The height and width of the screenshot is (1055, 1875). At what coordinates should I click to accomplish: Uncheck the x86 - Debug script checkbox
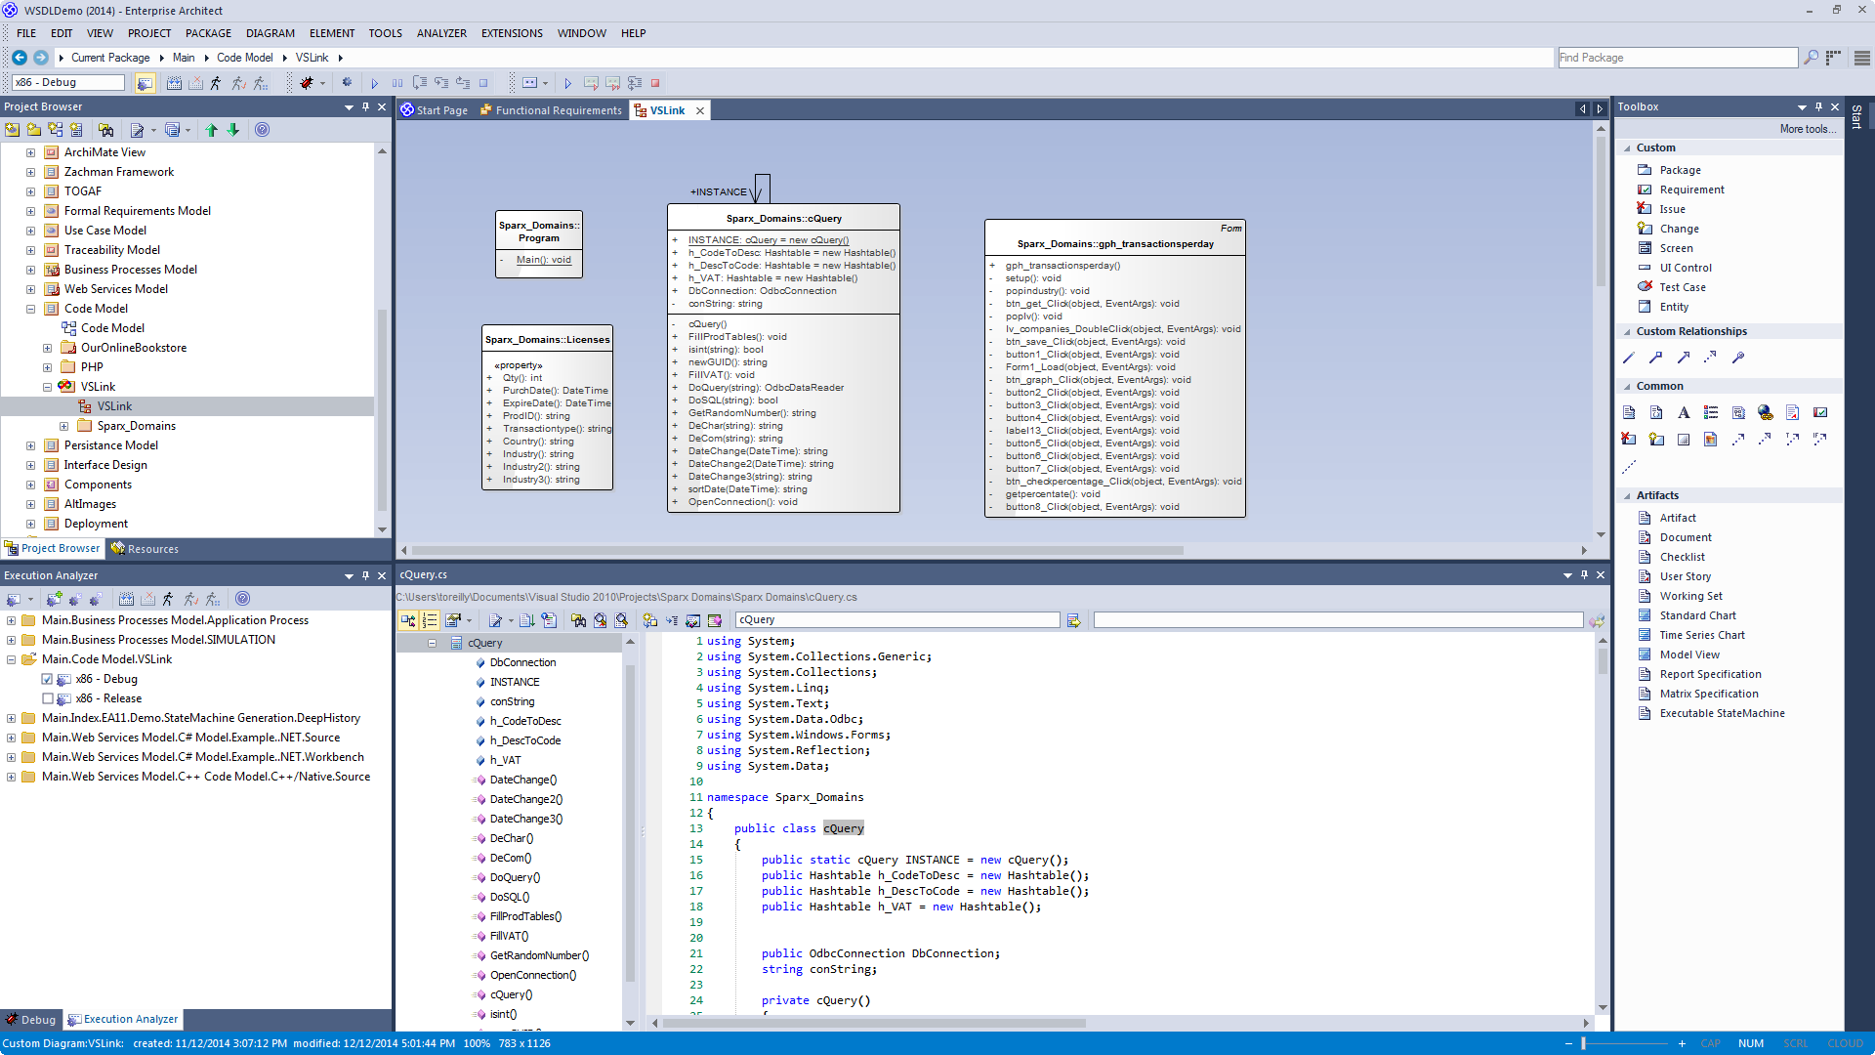point(47,679)
